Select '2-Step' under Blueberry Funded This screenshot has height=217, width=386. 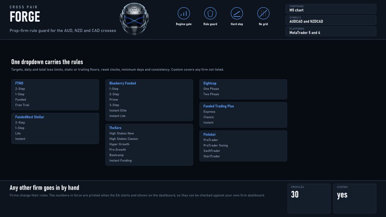pos(114,94)
